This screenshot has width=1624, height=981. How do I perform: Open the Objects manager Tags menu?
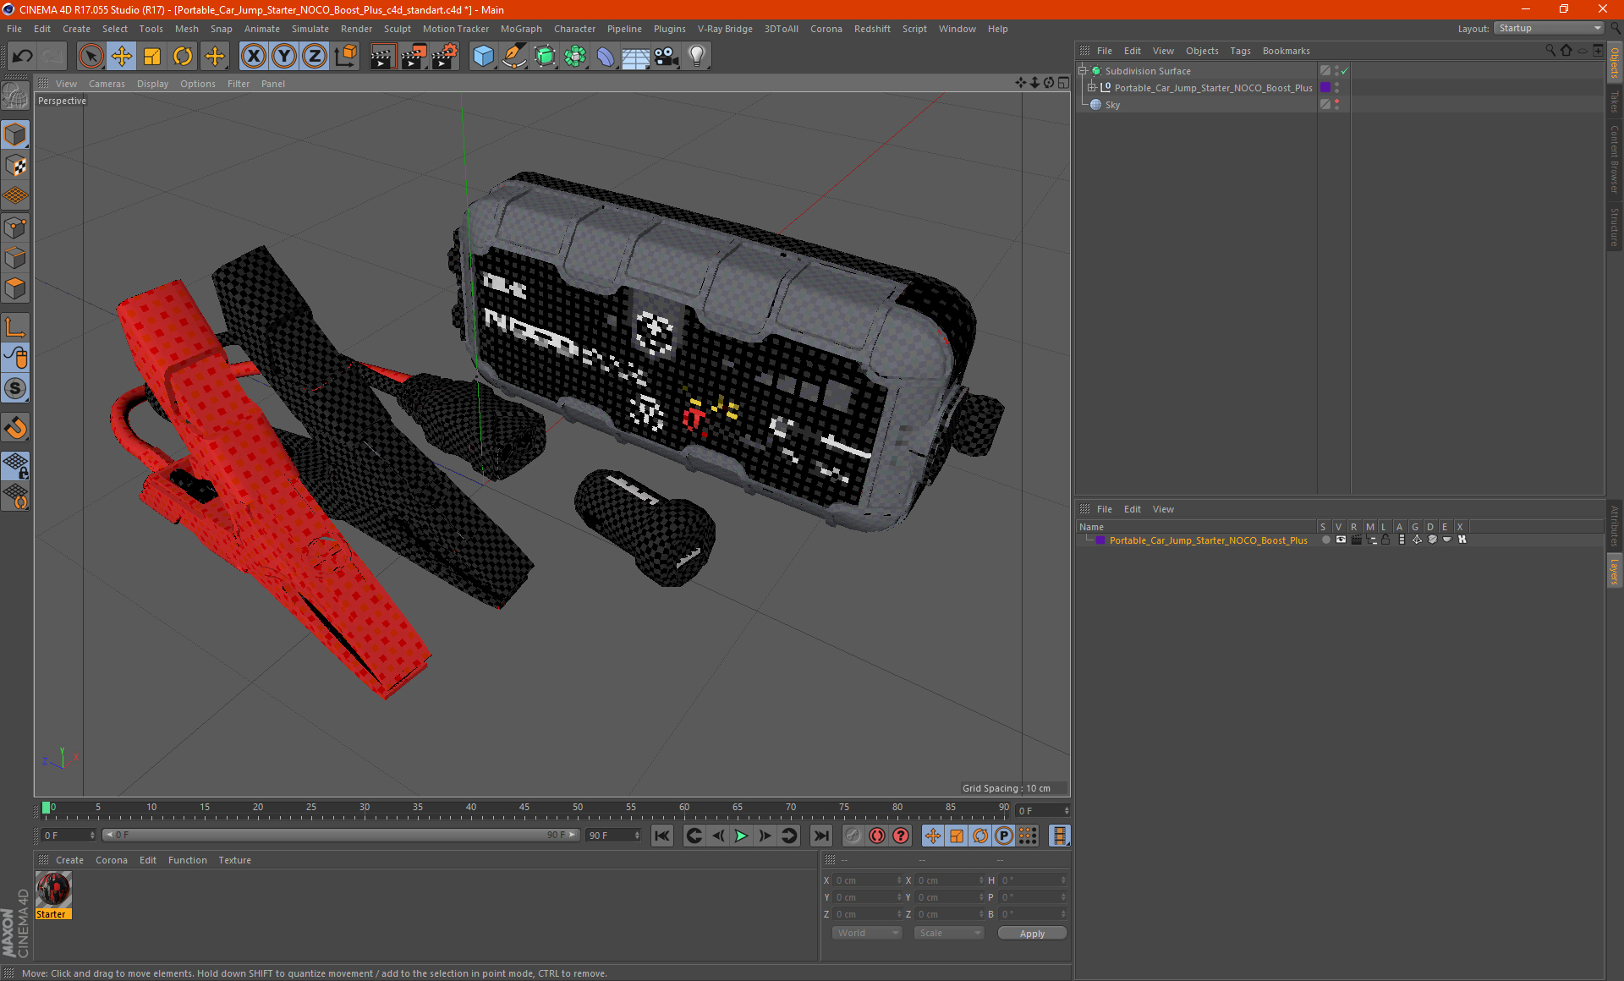(1240, 51)
